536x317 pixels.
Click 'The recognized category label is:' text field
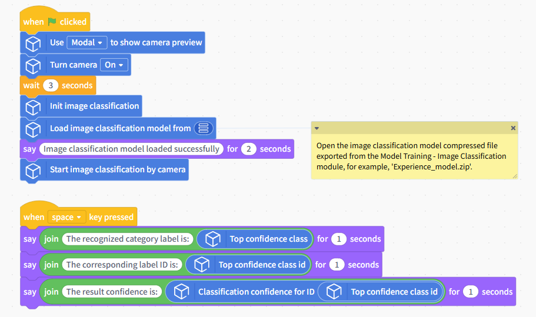128,239
